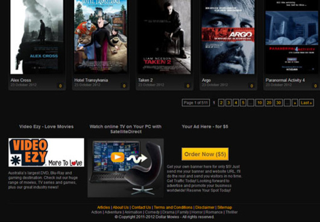The height and width of the screenshot is (222, 320).
Task: Click the Order Now ($5) button
Action: (205, 154)
